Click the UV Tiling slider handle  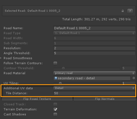click(60, 83)
